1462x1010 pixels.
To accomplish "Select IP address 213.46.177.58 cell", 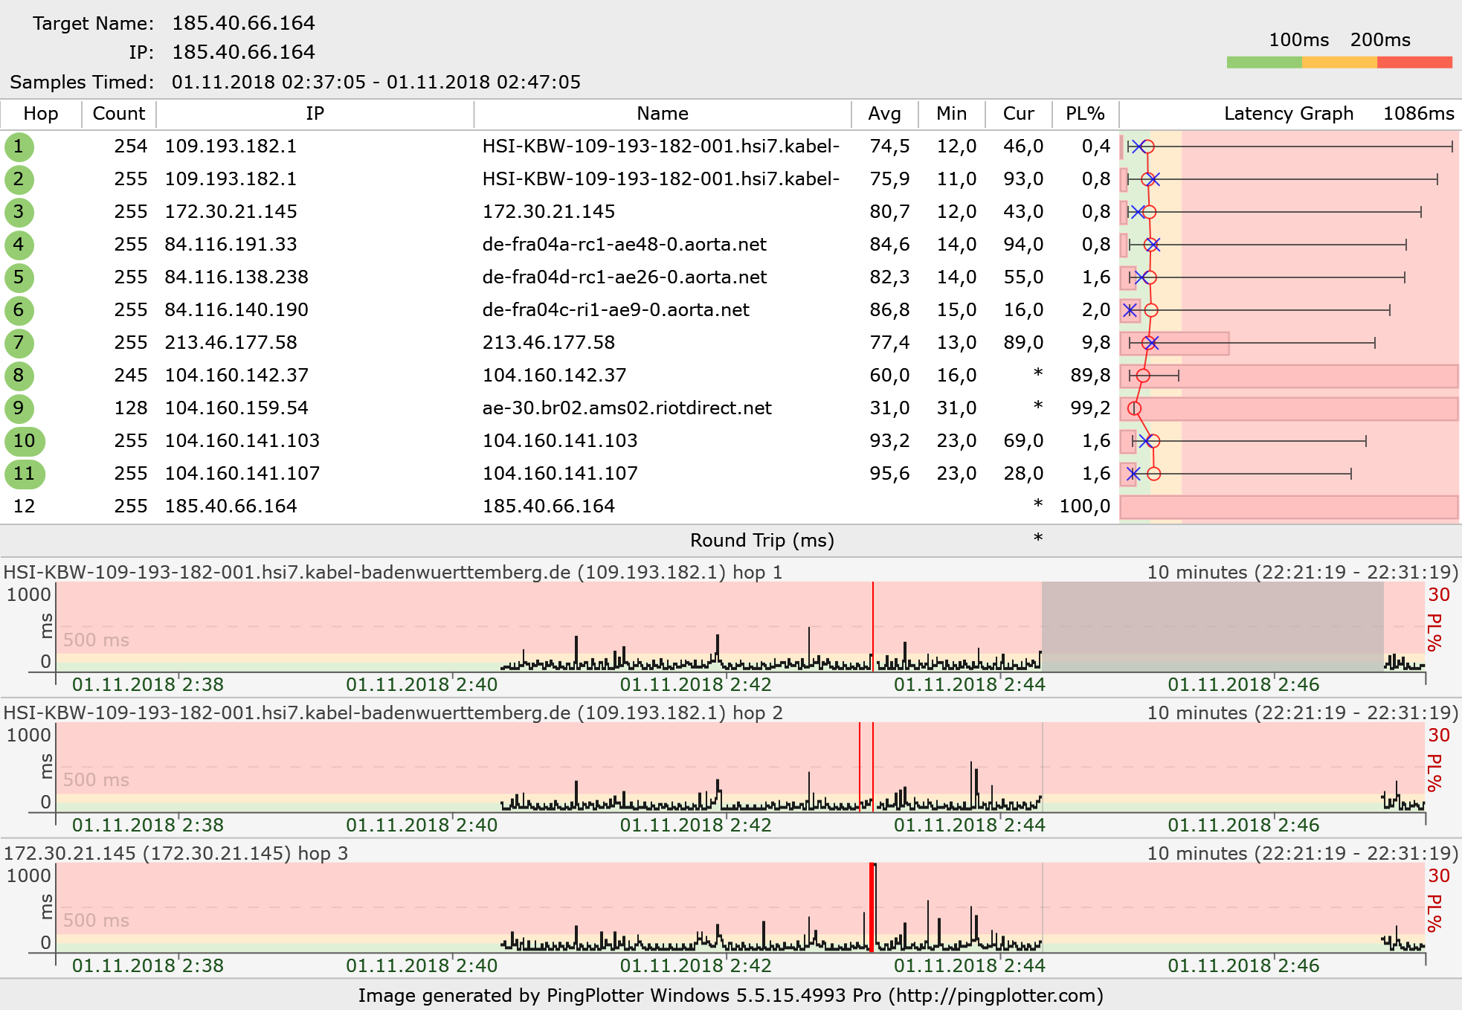I will point(231,343).
